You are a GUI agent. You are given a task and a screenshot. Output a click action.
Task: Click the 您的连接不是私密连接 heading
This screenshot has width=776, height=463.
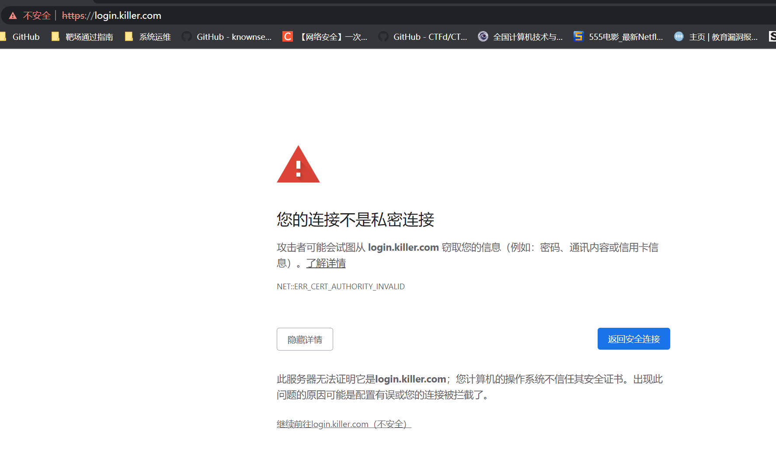pyautogui.click(x=355, y=220)
